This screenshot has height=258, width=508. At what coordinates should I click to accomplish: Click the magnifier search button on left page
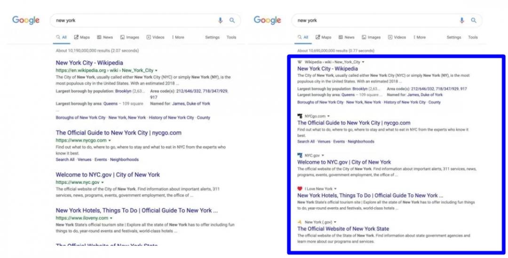pyautogui.click(x=232, y=20)
